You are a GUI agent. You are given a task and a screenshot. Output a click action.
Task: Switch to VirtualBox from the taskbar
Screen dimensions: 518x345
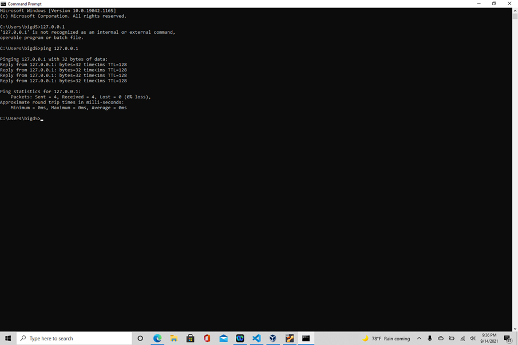click(x=273, y=338)
